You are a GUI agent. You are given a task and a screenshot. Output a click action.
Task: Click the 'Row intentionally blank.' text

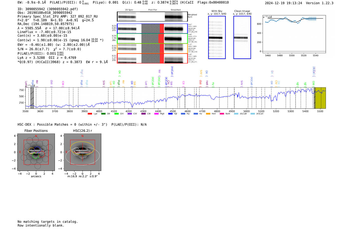coord(41,225)
